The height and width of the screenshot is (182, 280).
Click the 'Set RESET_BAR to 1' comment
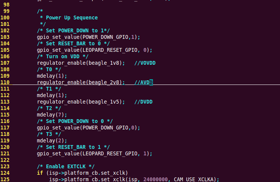click(73, 147)
